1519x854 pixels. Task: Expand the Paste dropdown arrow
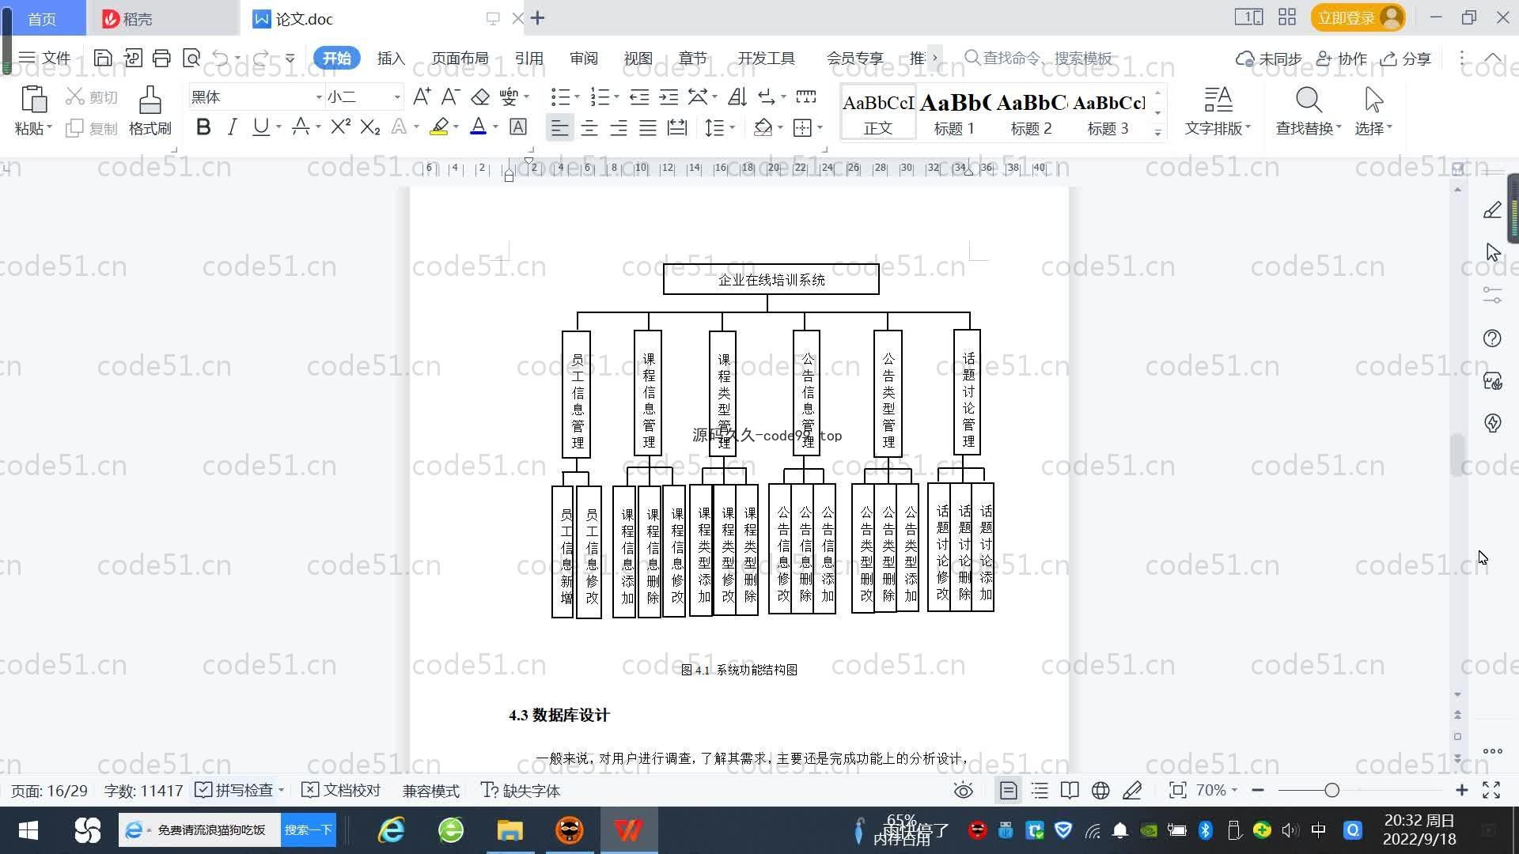coord(49,127)
